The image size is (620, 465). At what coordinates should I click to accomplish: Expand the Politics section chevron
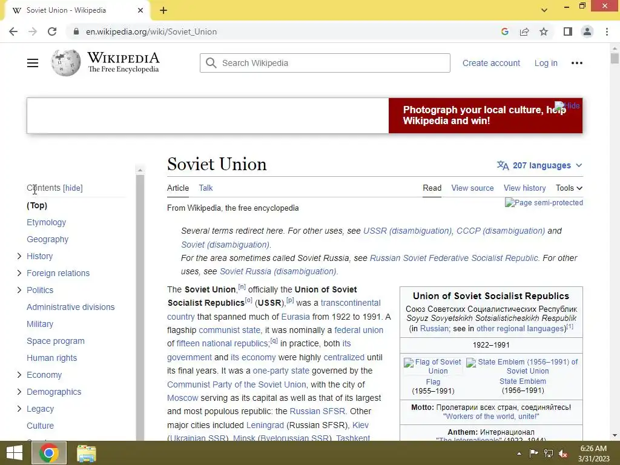[19, 290]
